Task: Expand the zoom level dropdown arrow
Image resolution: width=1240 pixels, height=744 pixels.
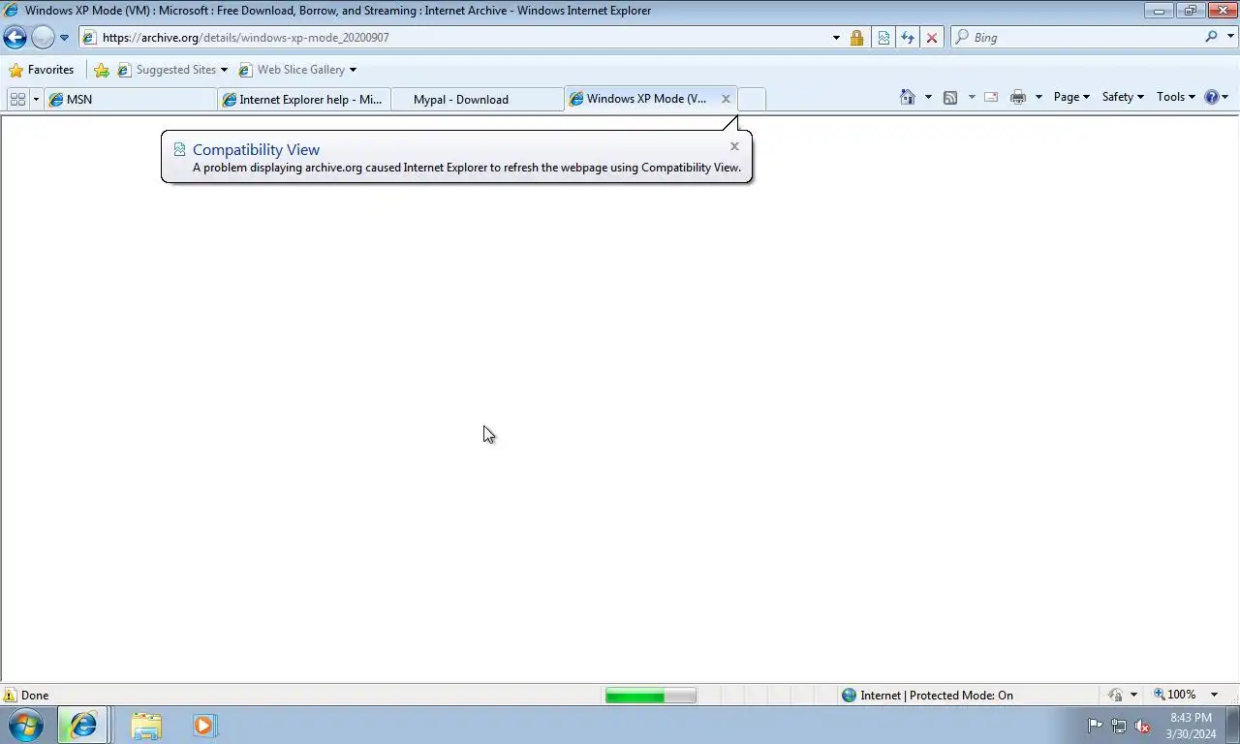Action: pos(1214,695)
